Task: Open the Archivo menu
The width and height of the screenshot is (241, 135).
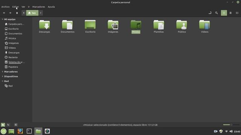Action: coord(5,7)
